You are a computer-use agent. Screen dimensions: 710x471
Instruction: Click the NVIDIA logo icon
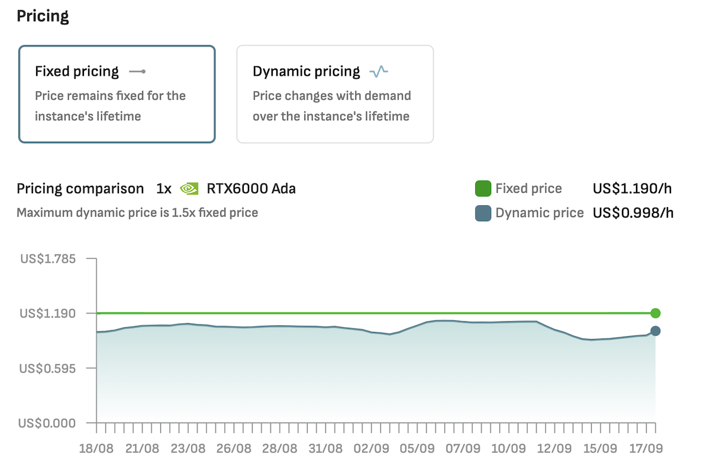(189, 189)
